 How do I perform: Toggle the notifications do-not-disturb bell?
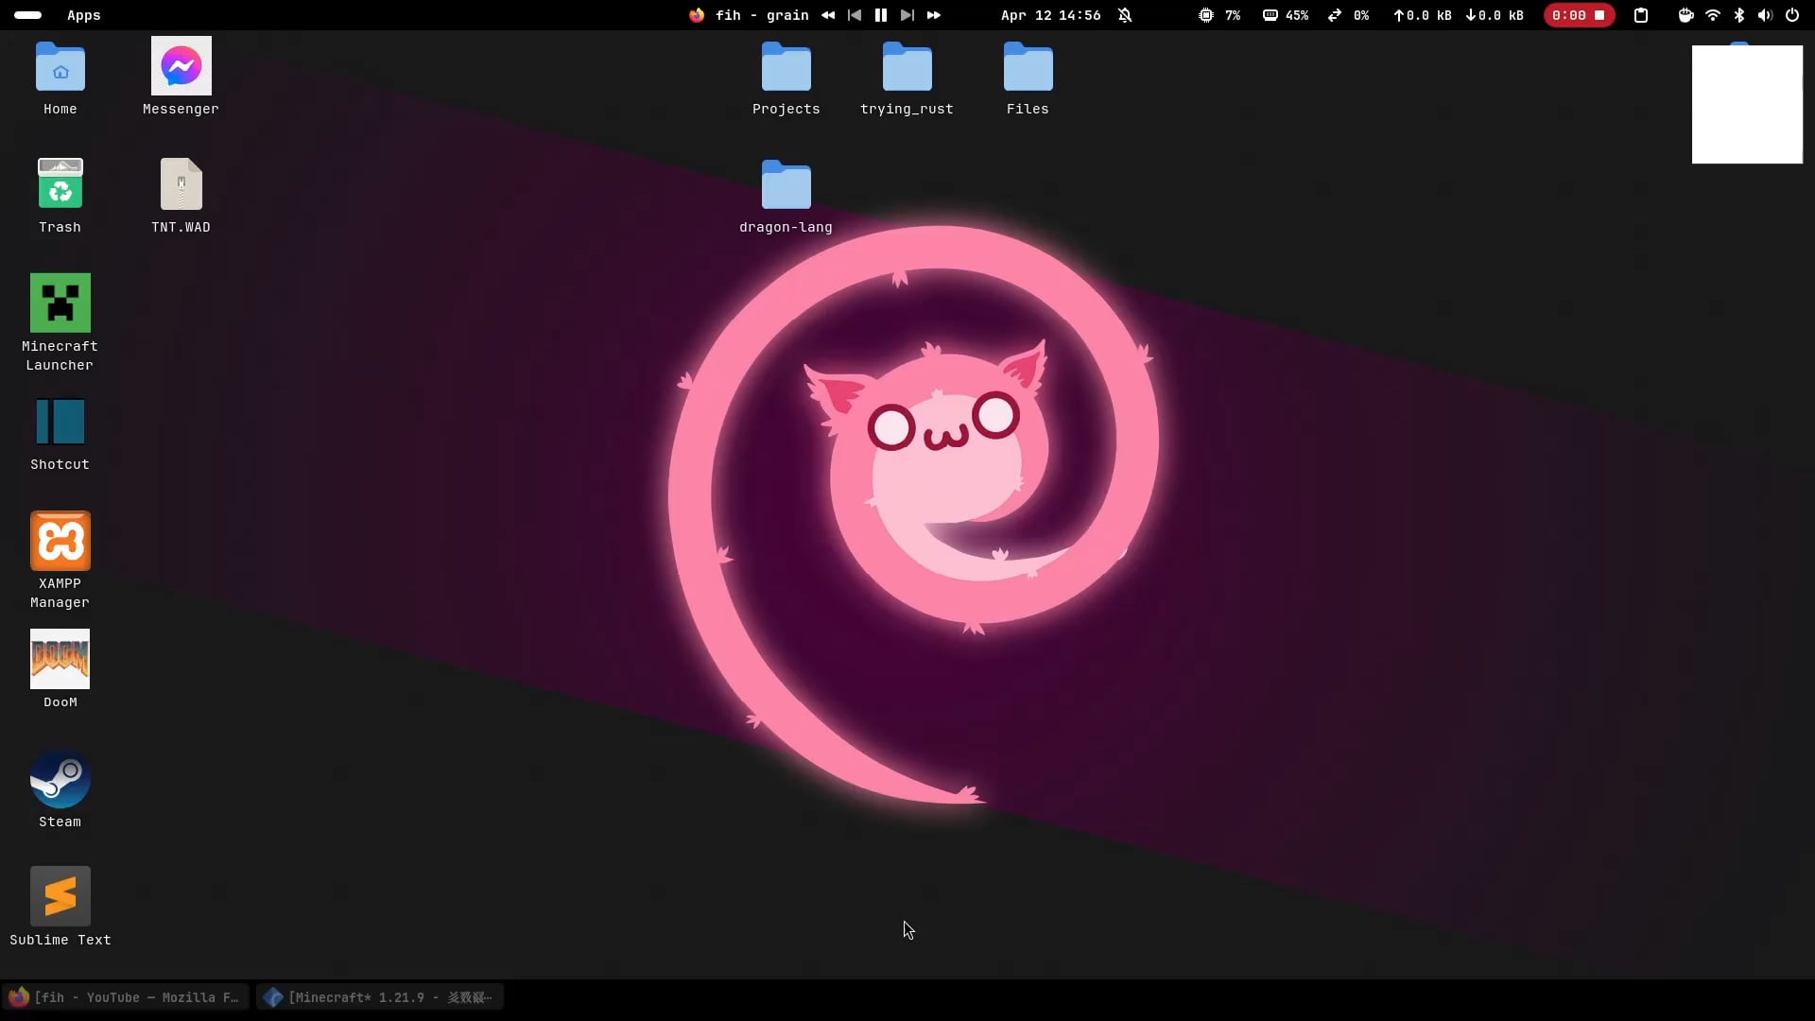tap(1125, 15)
